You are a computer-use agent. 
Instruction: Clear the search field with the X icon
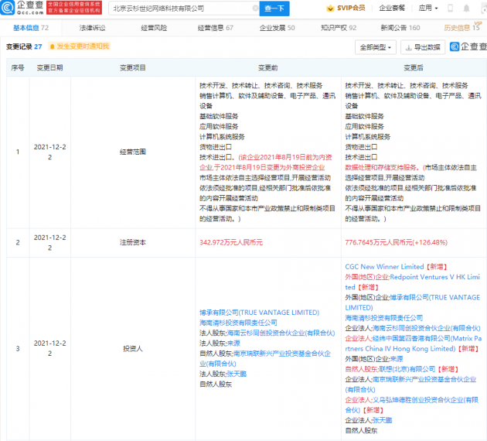pyautogui.click(x=255, y=9)
